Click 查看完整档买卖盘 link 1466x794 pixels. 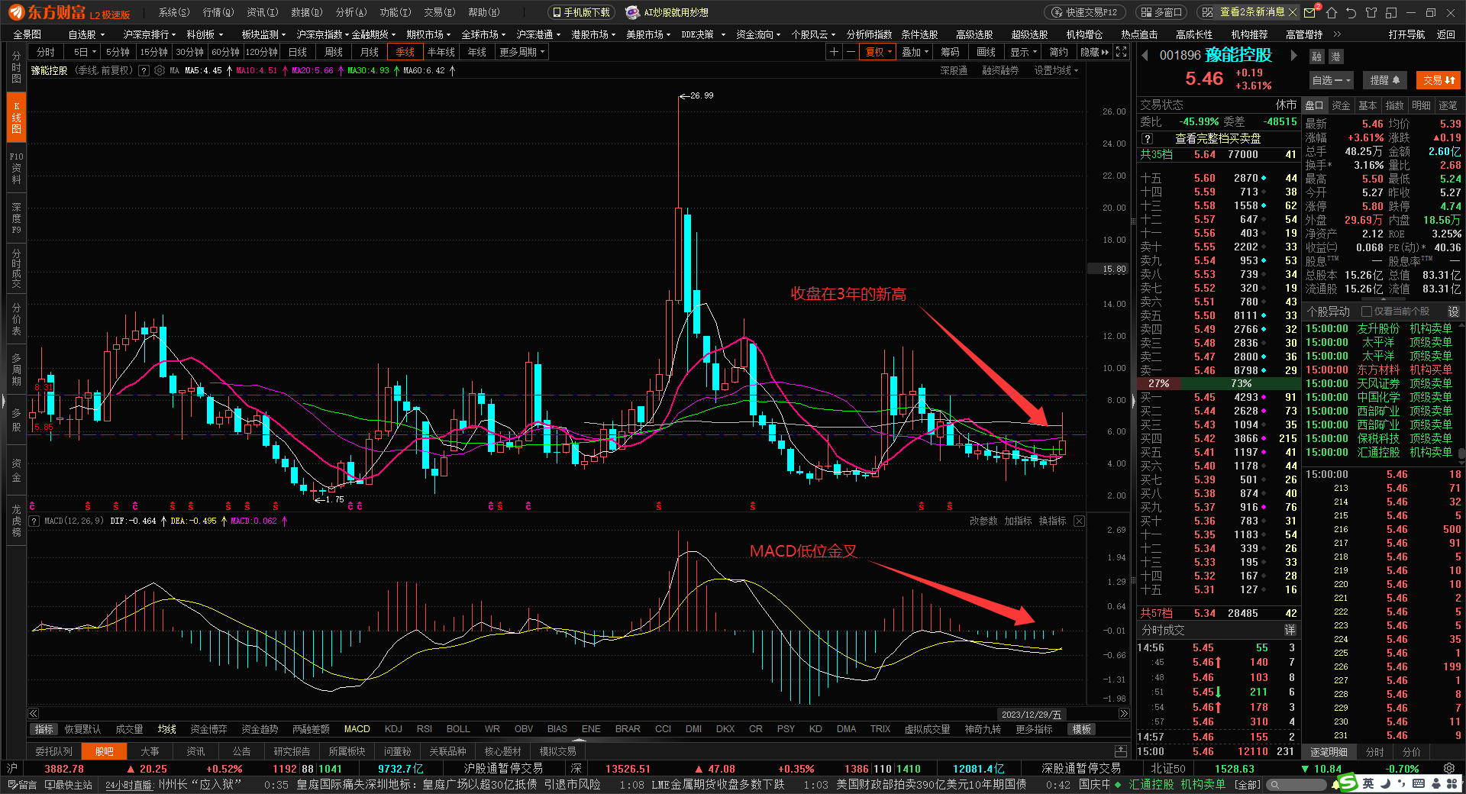tap(1217, 138)
